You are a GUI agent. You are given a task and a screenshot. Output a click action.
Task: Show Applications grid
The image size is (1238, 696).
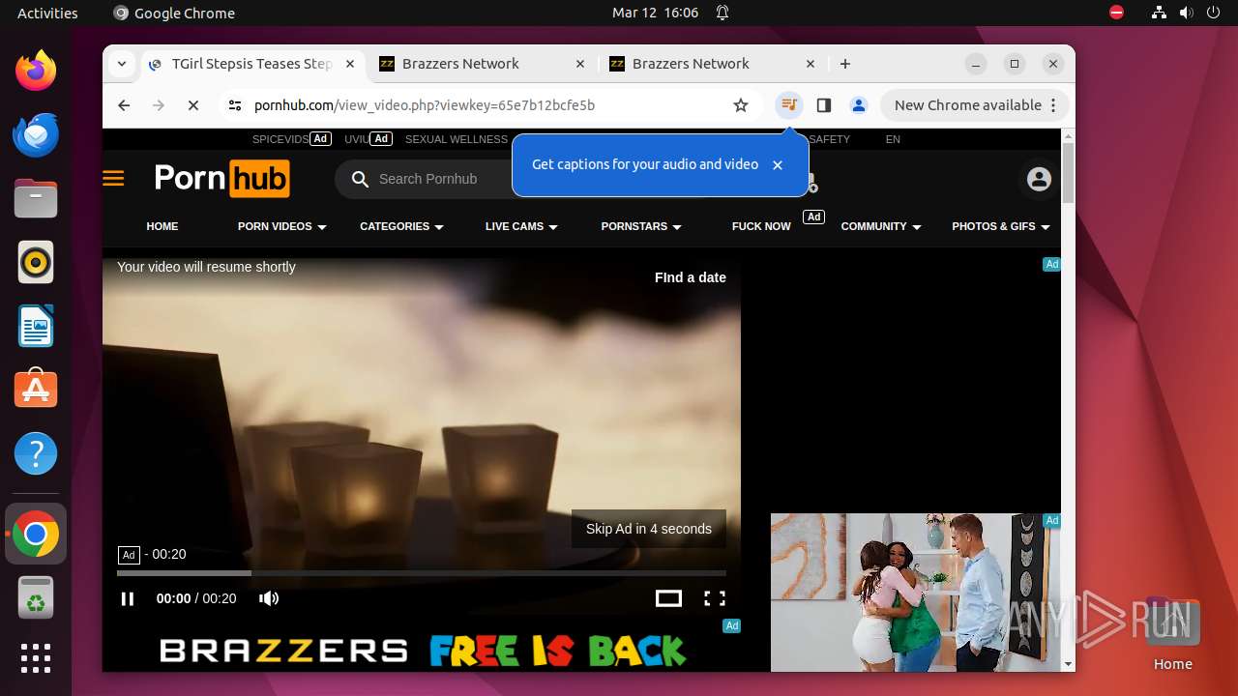point(36,658)
